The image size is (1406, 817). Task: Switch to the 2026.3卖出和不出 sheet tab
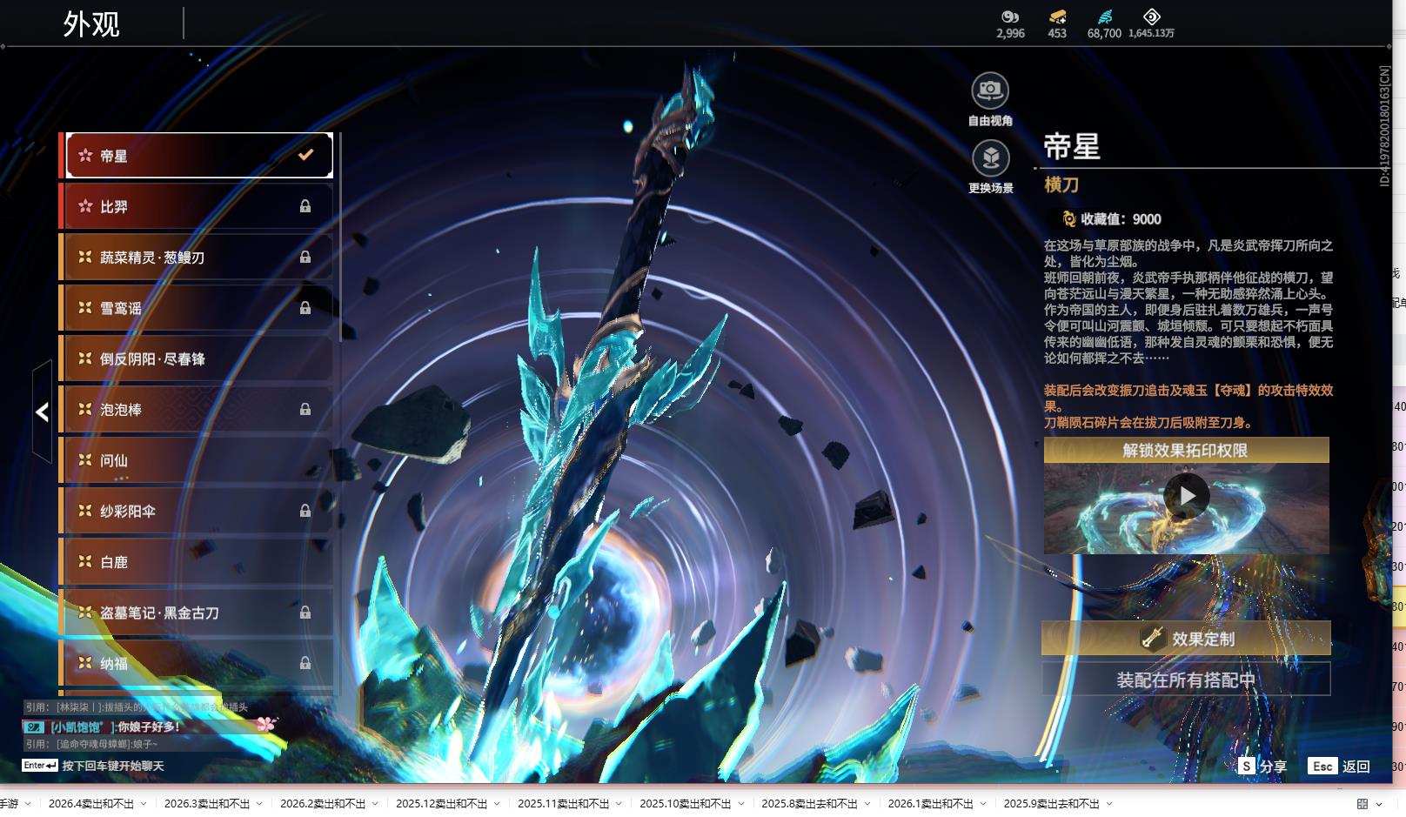pos(207,804)
